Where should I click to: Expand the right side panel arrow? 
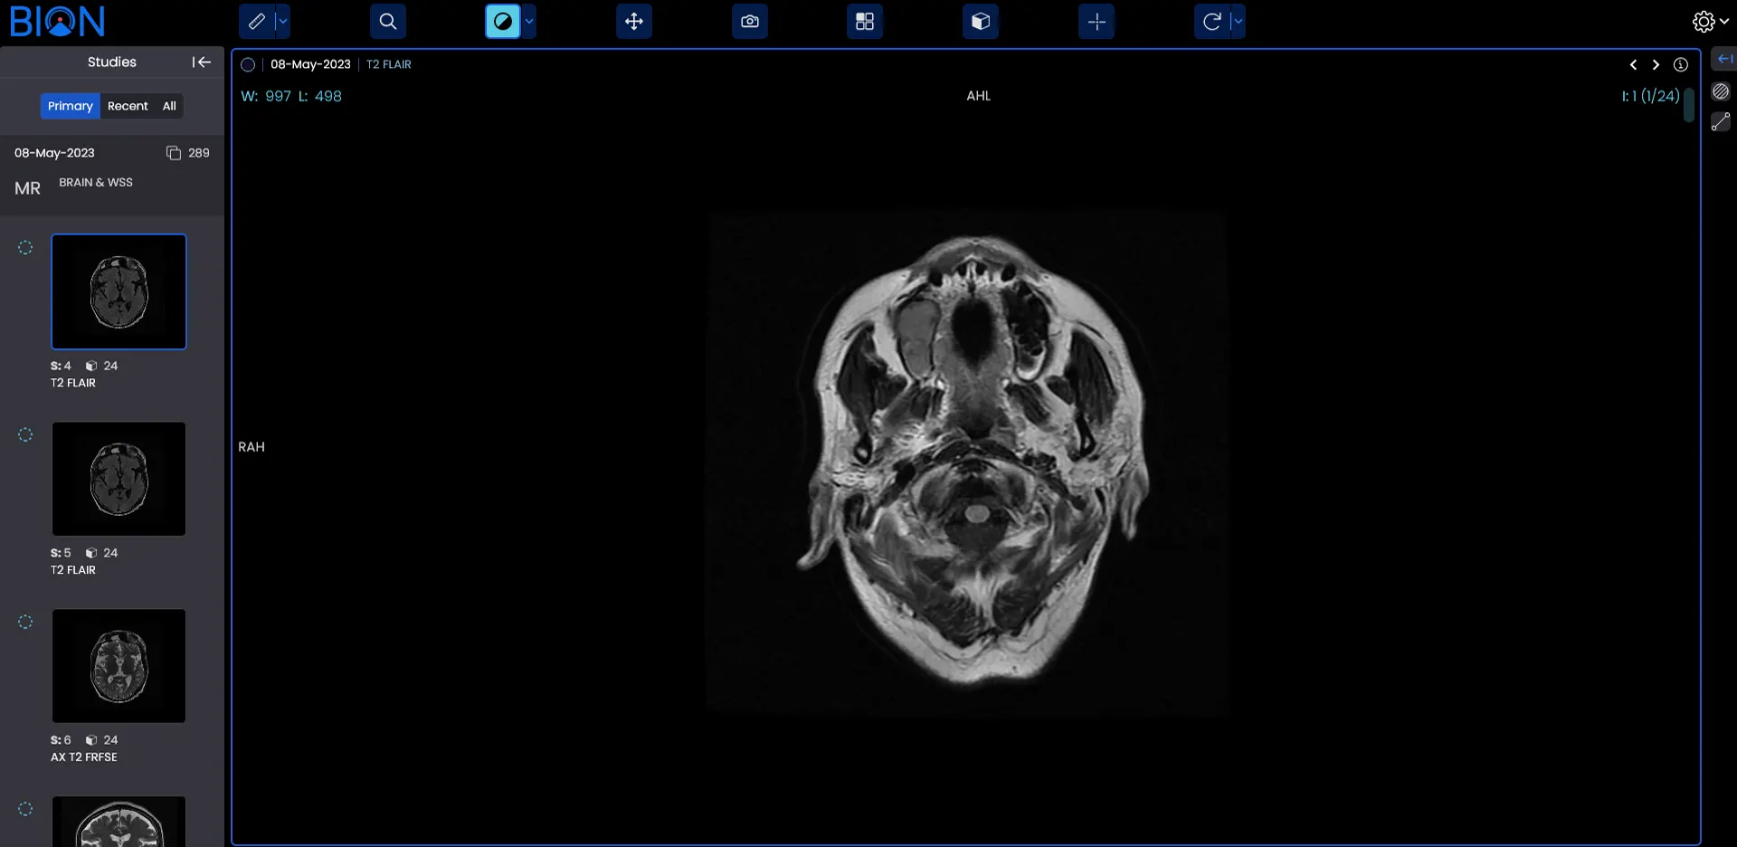click(x=1724, y=59)
